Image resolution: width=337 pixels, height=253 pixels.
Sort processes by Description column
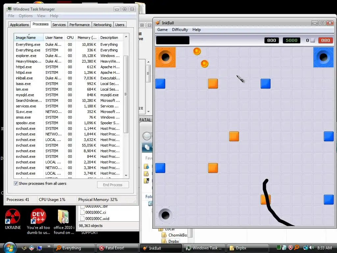111,38
